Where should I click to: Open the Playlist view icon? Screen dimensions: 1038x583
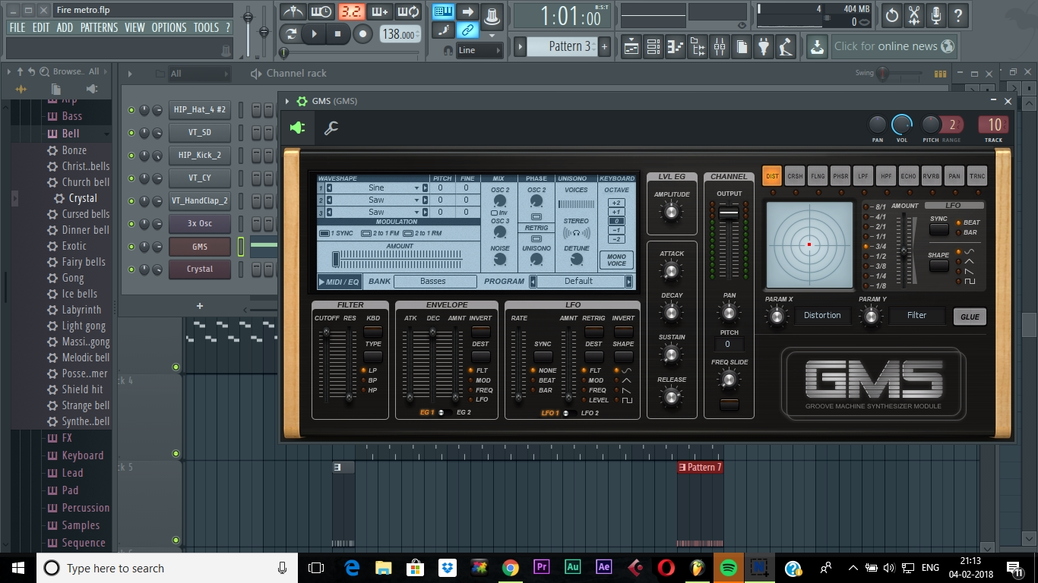[x=631, y=47]
